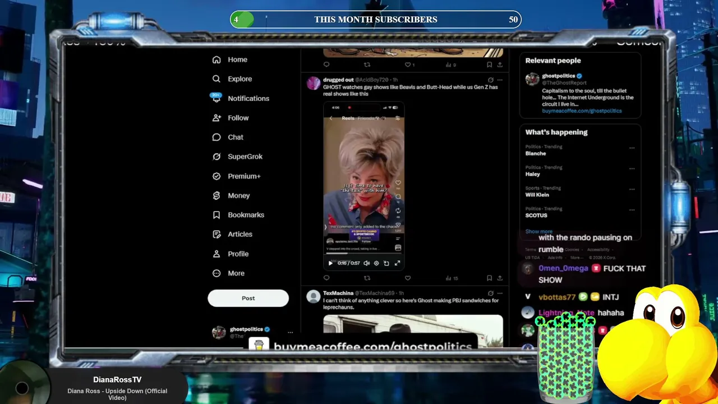Click Grok icon on drugged out post
The height and width of the screenshot is (404, 718).
490,80
